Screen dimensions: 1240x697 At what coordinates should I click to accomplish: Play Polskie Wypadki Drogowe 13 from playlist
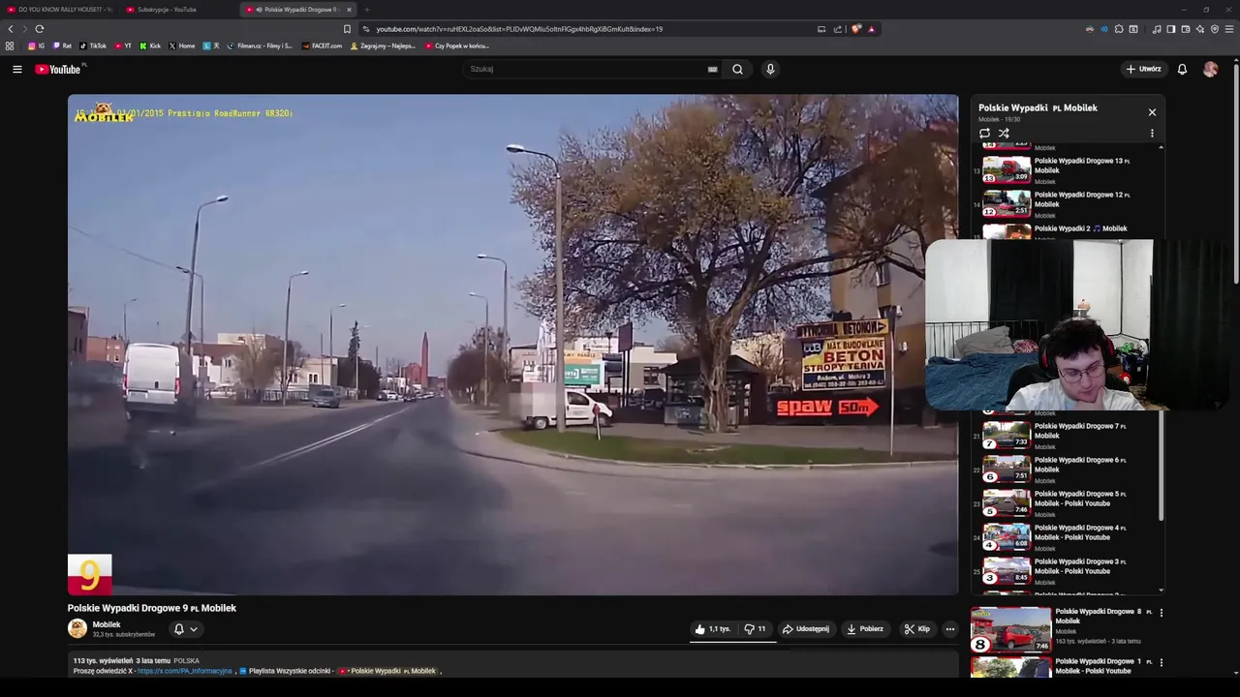point(1066,169)
